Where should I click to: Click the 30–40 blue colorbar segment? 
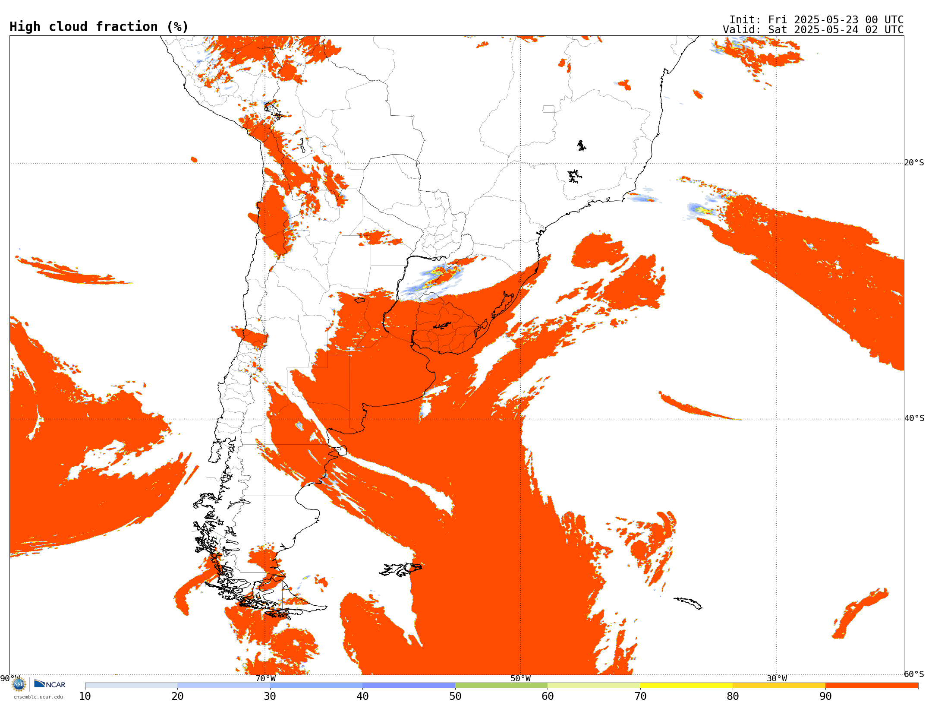316,686
